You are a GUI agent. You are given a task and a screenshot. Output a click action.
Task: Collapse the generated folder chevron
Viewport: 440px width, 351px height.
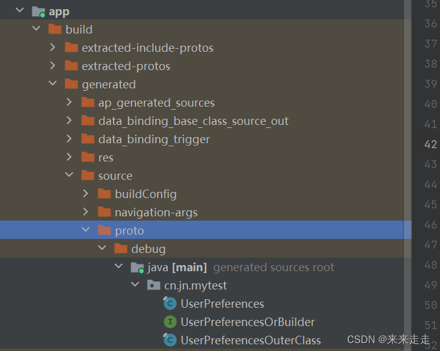tap(52, 83)
